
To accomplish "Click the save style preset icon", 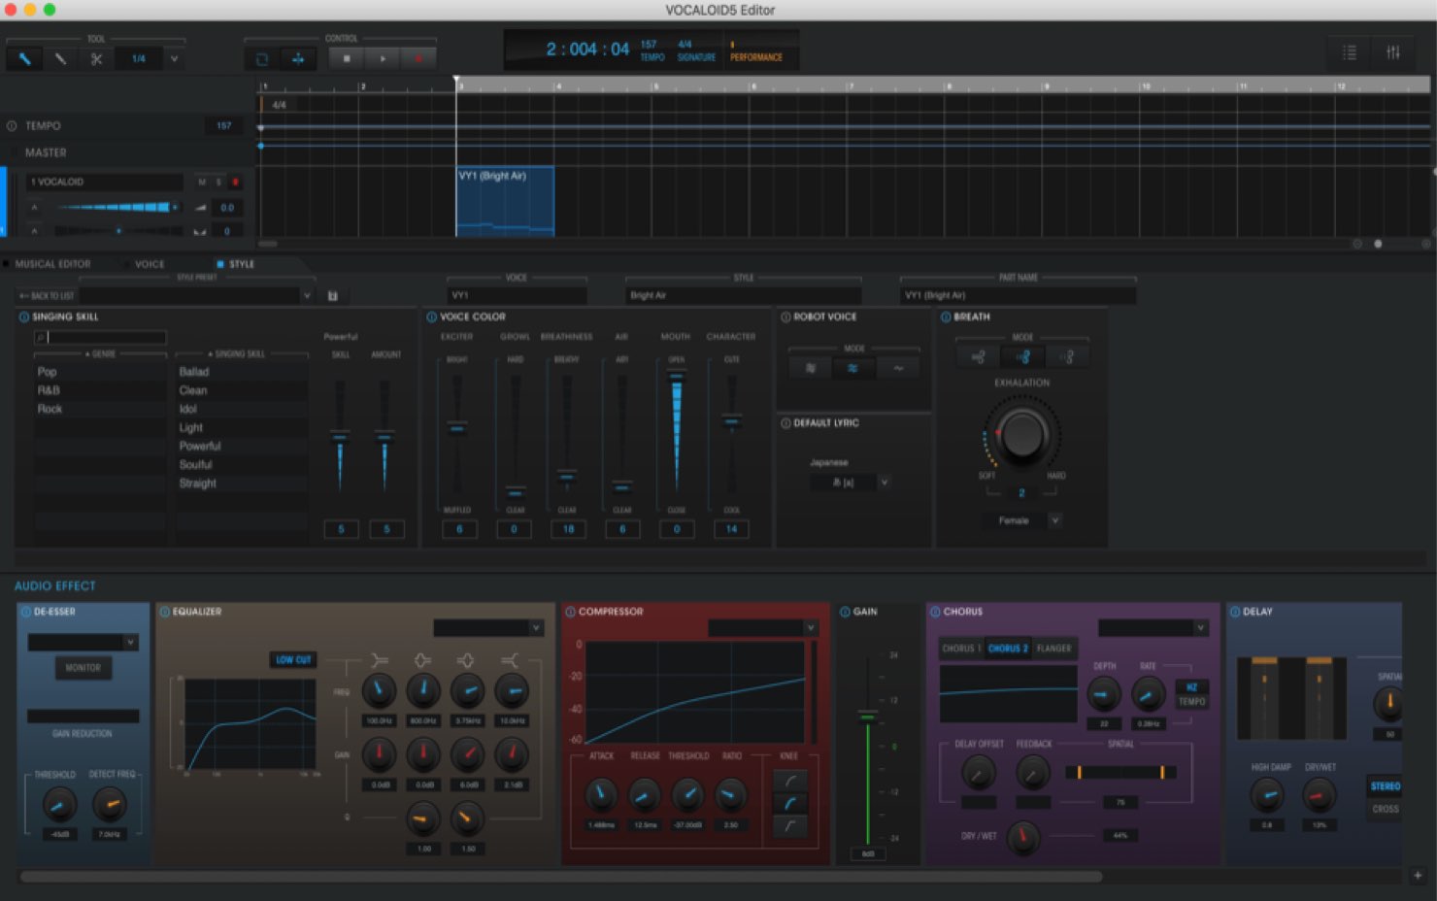I will pos(333,295).
